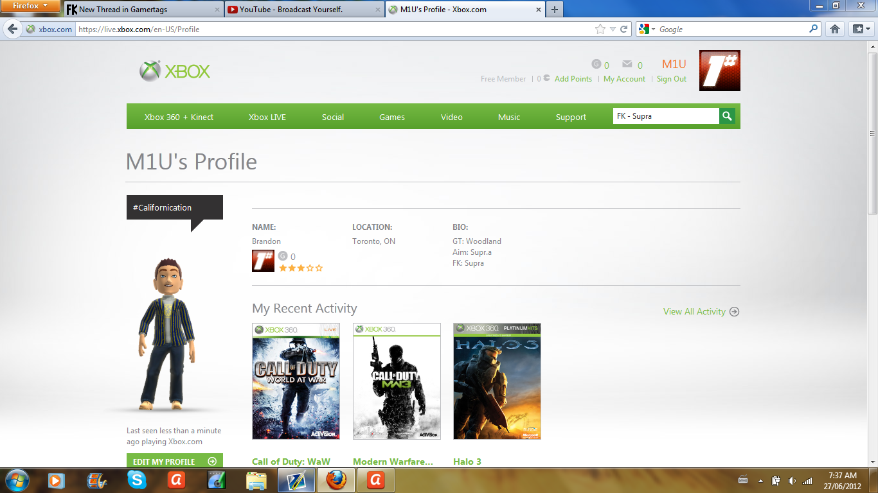
Task: Click the M1U gamertag text in header
Action: tap(674, 64)
